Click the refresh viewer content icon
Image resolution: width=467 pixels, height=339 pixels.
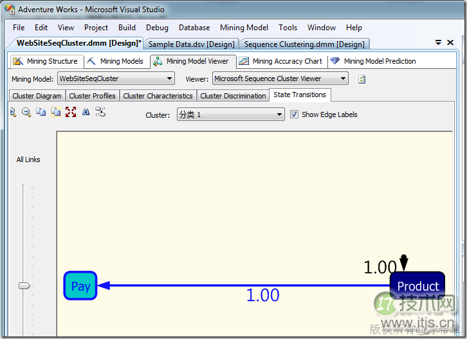362,79
